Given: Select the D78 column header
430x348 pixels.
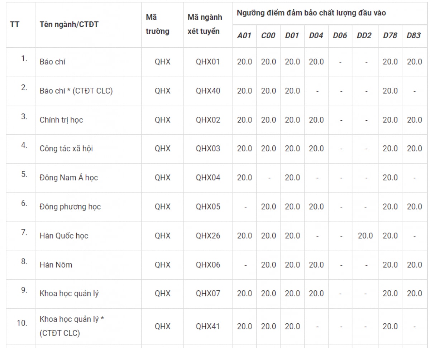Looking at the screenshot, I should tap(390, 36).
